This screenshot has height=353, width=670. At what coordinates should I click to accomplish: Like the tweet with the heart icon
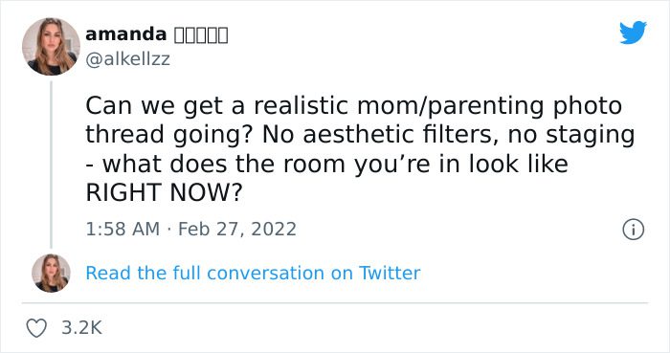click(x=36, y=328)
